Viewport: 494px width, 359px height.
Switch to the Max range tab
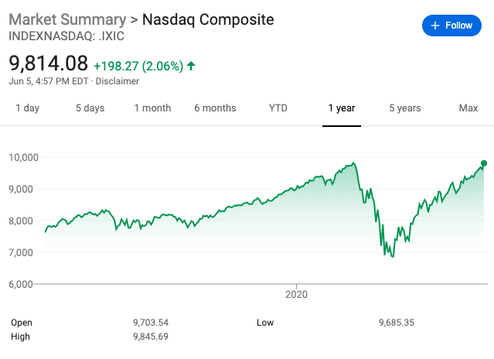click(468, 108)
